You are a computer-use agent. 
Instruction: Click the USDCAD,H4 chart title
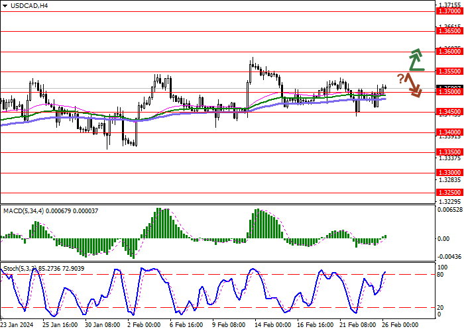pos(29,5)
